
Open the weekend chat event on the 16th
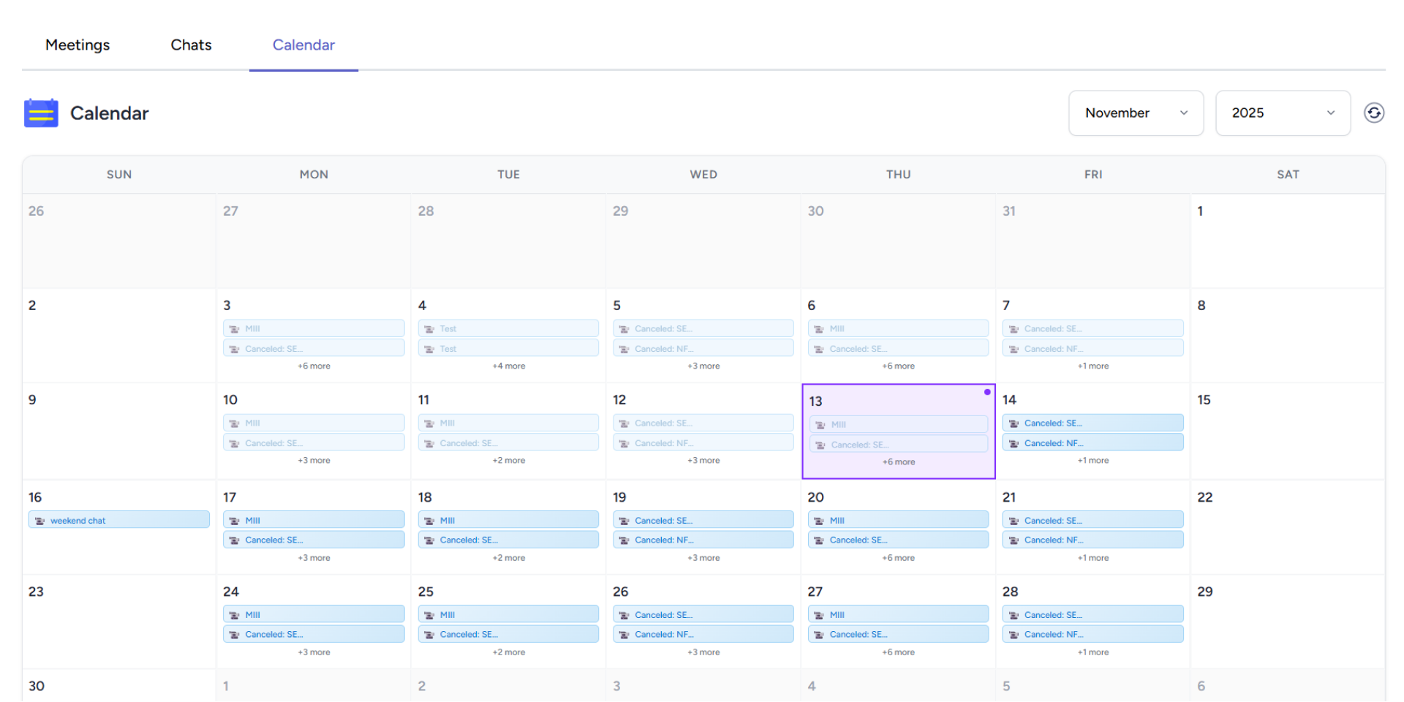tap(119, 521)
